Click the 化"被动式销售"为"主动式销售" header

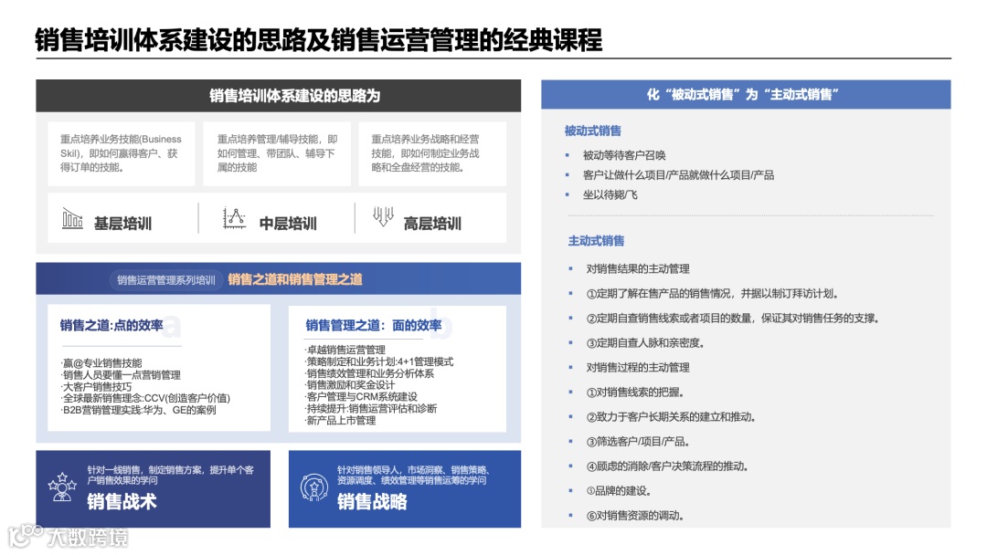[x=746, y=94]
